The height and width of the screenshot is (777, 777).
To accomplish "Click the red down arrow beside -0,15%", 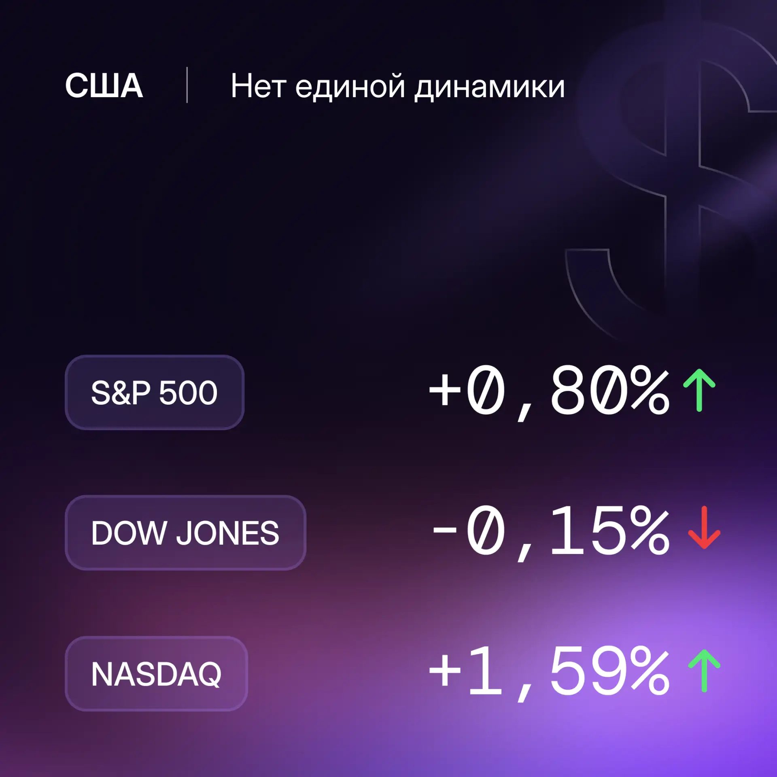I will 704,527.
